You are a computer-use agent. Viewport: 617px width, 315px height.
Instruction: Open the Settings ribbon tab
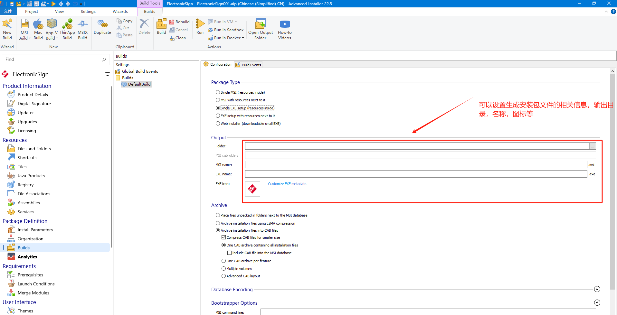88,12
